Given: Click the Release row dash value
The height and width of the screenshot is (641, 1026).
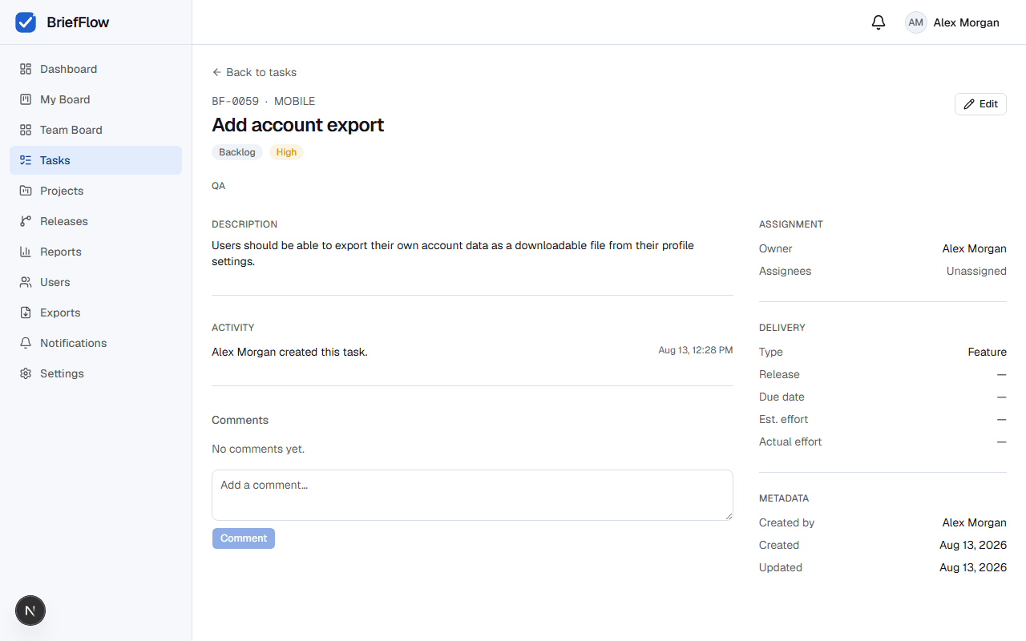Looking at the screenshot, I should 1002,374.
